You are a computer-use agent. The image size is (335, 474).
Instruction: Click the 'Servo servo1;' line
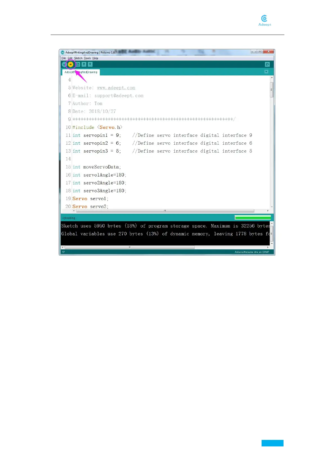pyautogui.click(x=91, y=199)
